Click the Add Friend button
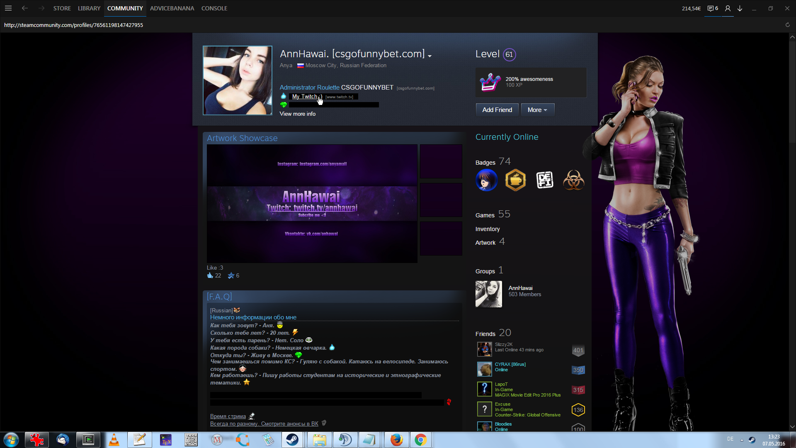 pyautogui.click(x=497, y=110)
